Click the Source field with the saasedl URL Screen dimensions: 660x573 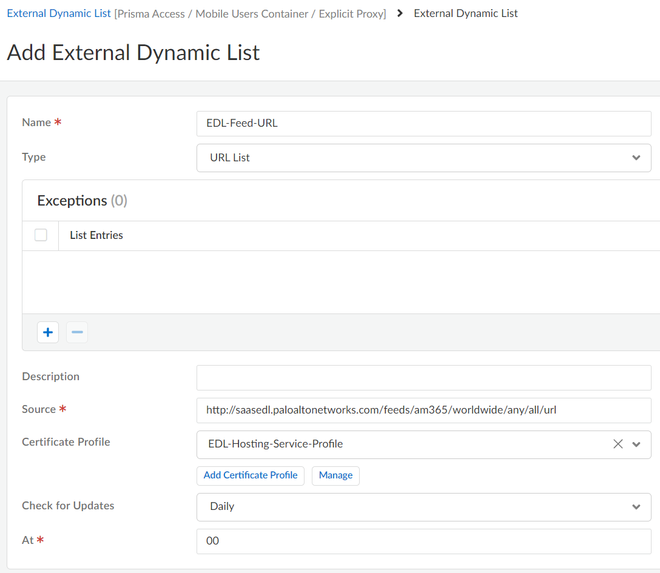(x=425, y=410)
